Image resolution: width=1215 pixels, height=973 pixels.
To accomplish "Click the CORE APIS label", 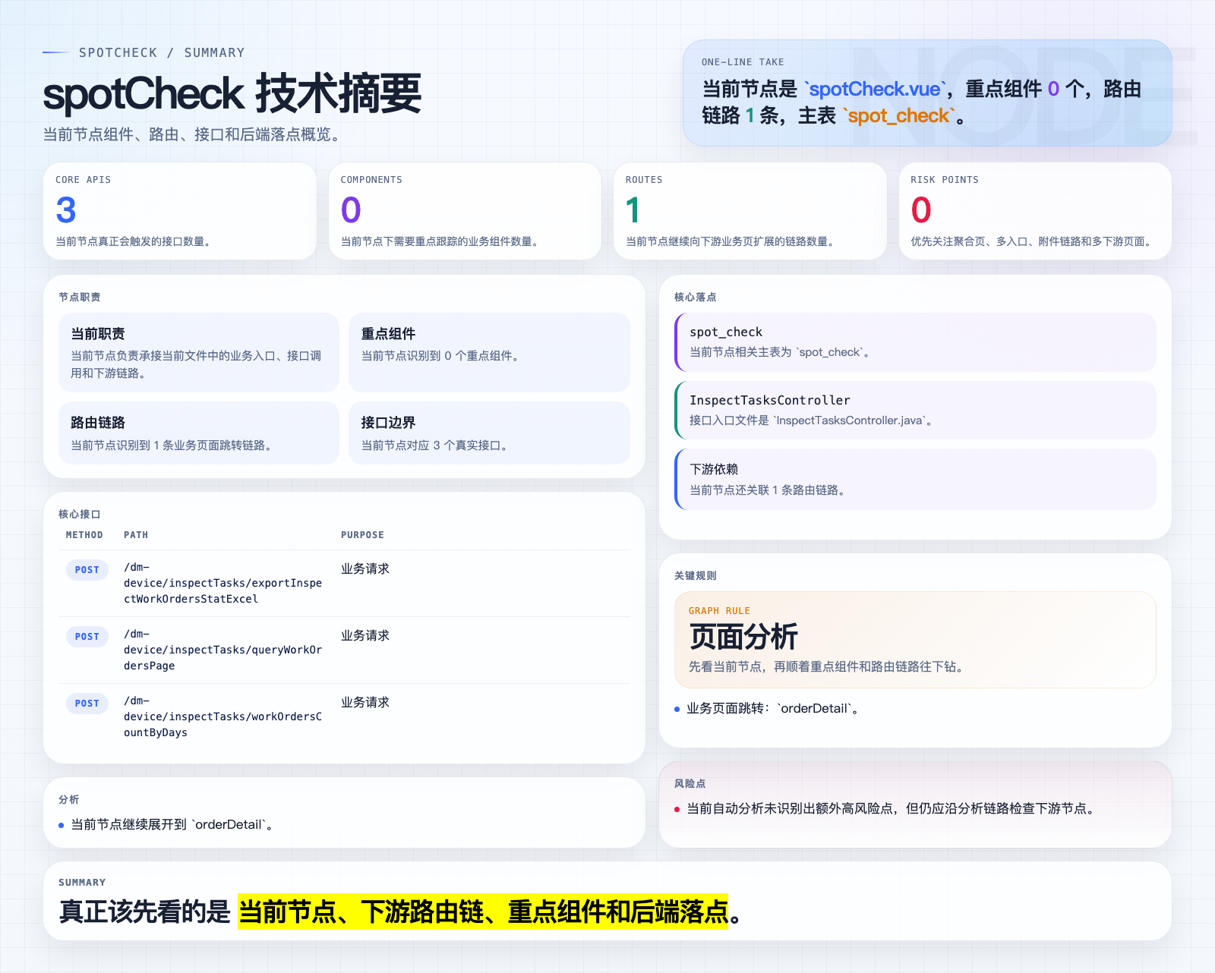I will tap(83, 180).
